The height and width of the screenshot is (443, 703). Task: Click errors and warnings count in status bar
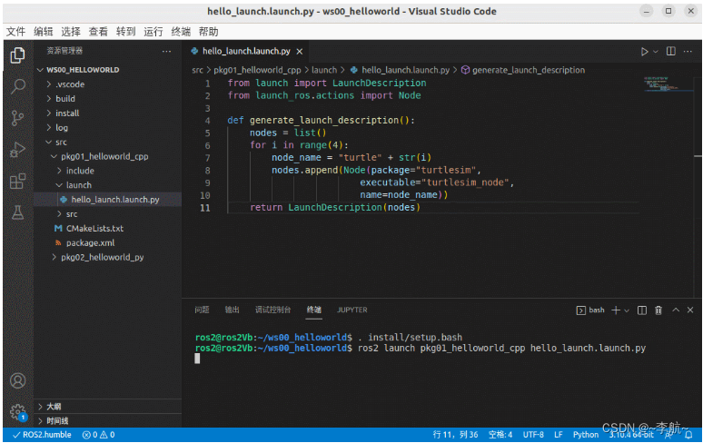99,435
